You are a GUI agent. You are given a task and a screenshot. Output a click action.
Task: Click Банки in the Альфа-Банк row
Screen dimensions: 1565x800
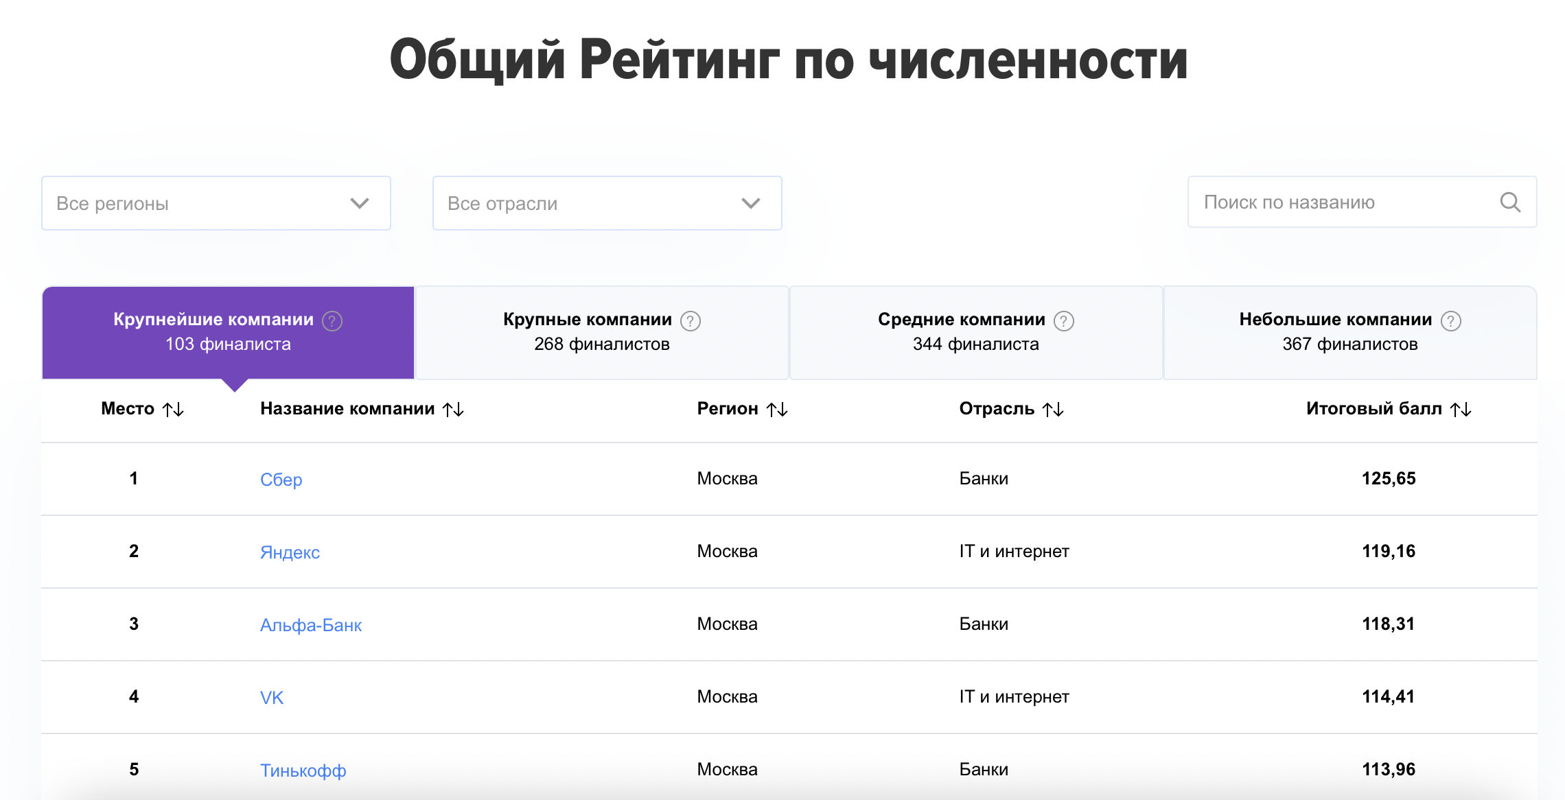984,624
